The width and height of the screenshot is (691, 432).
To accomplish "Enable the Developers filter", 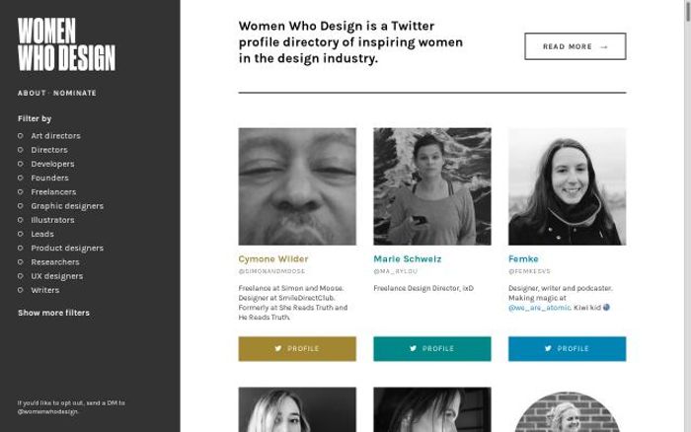I will 21,164.
